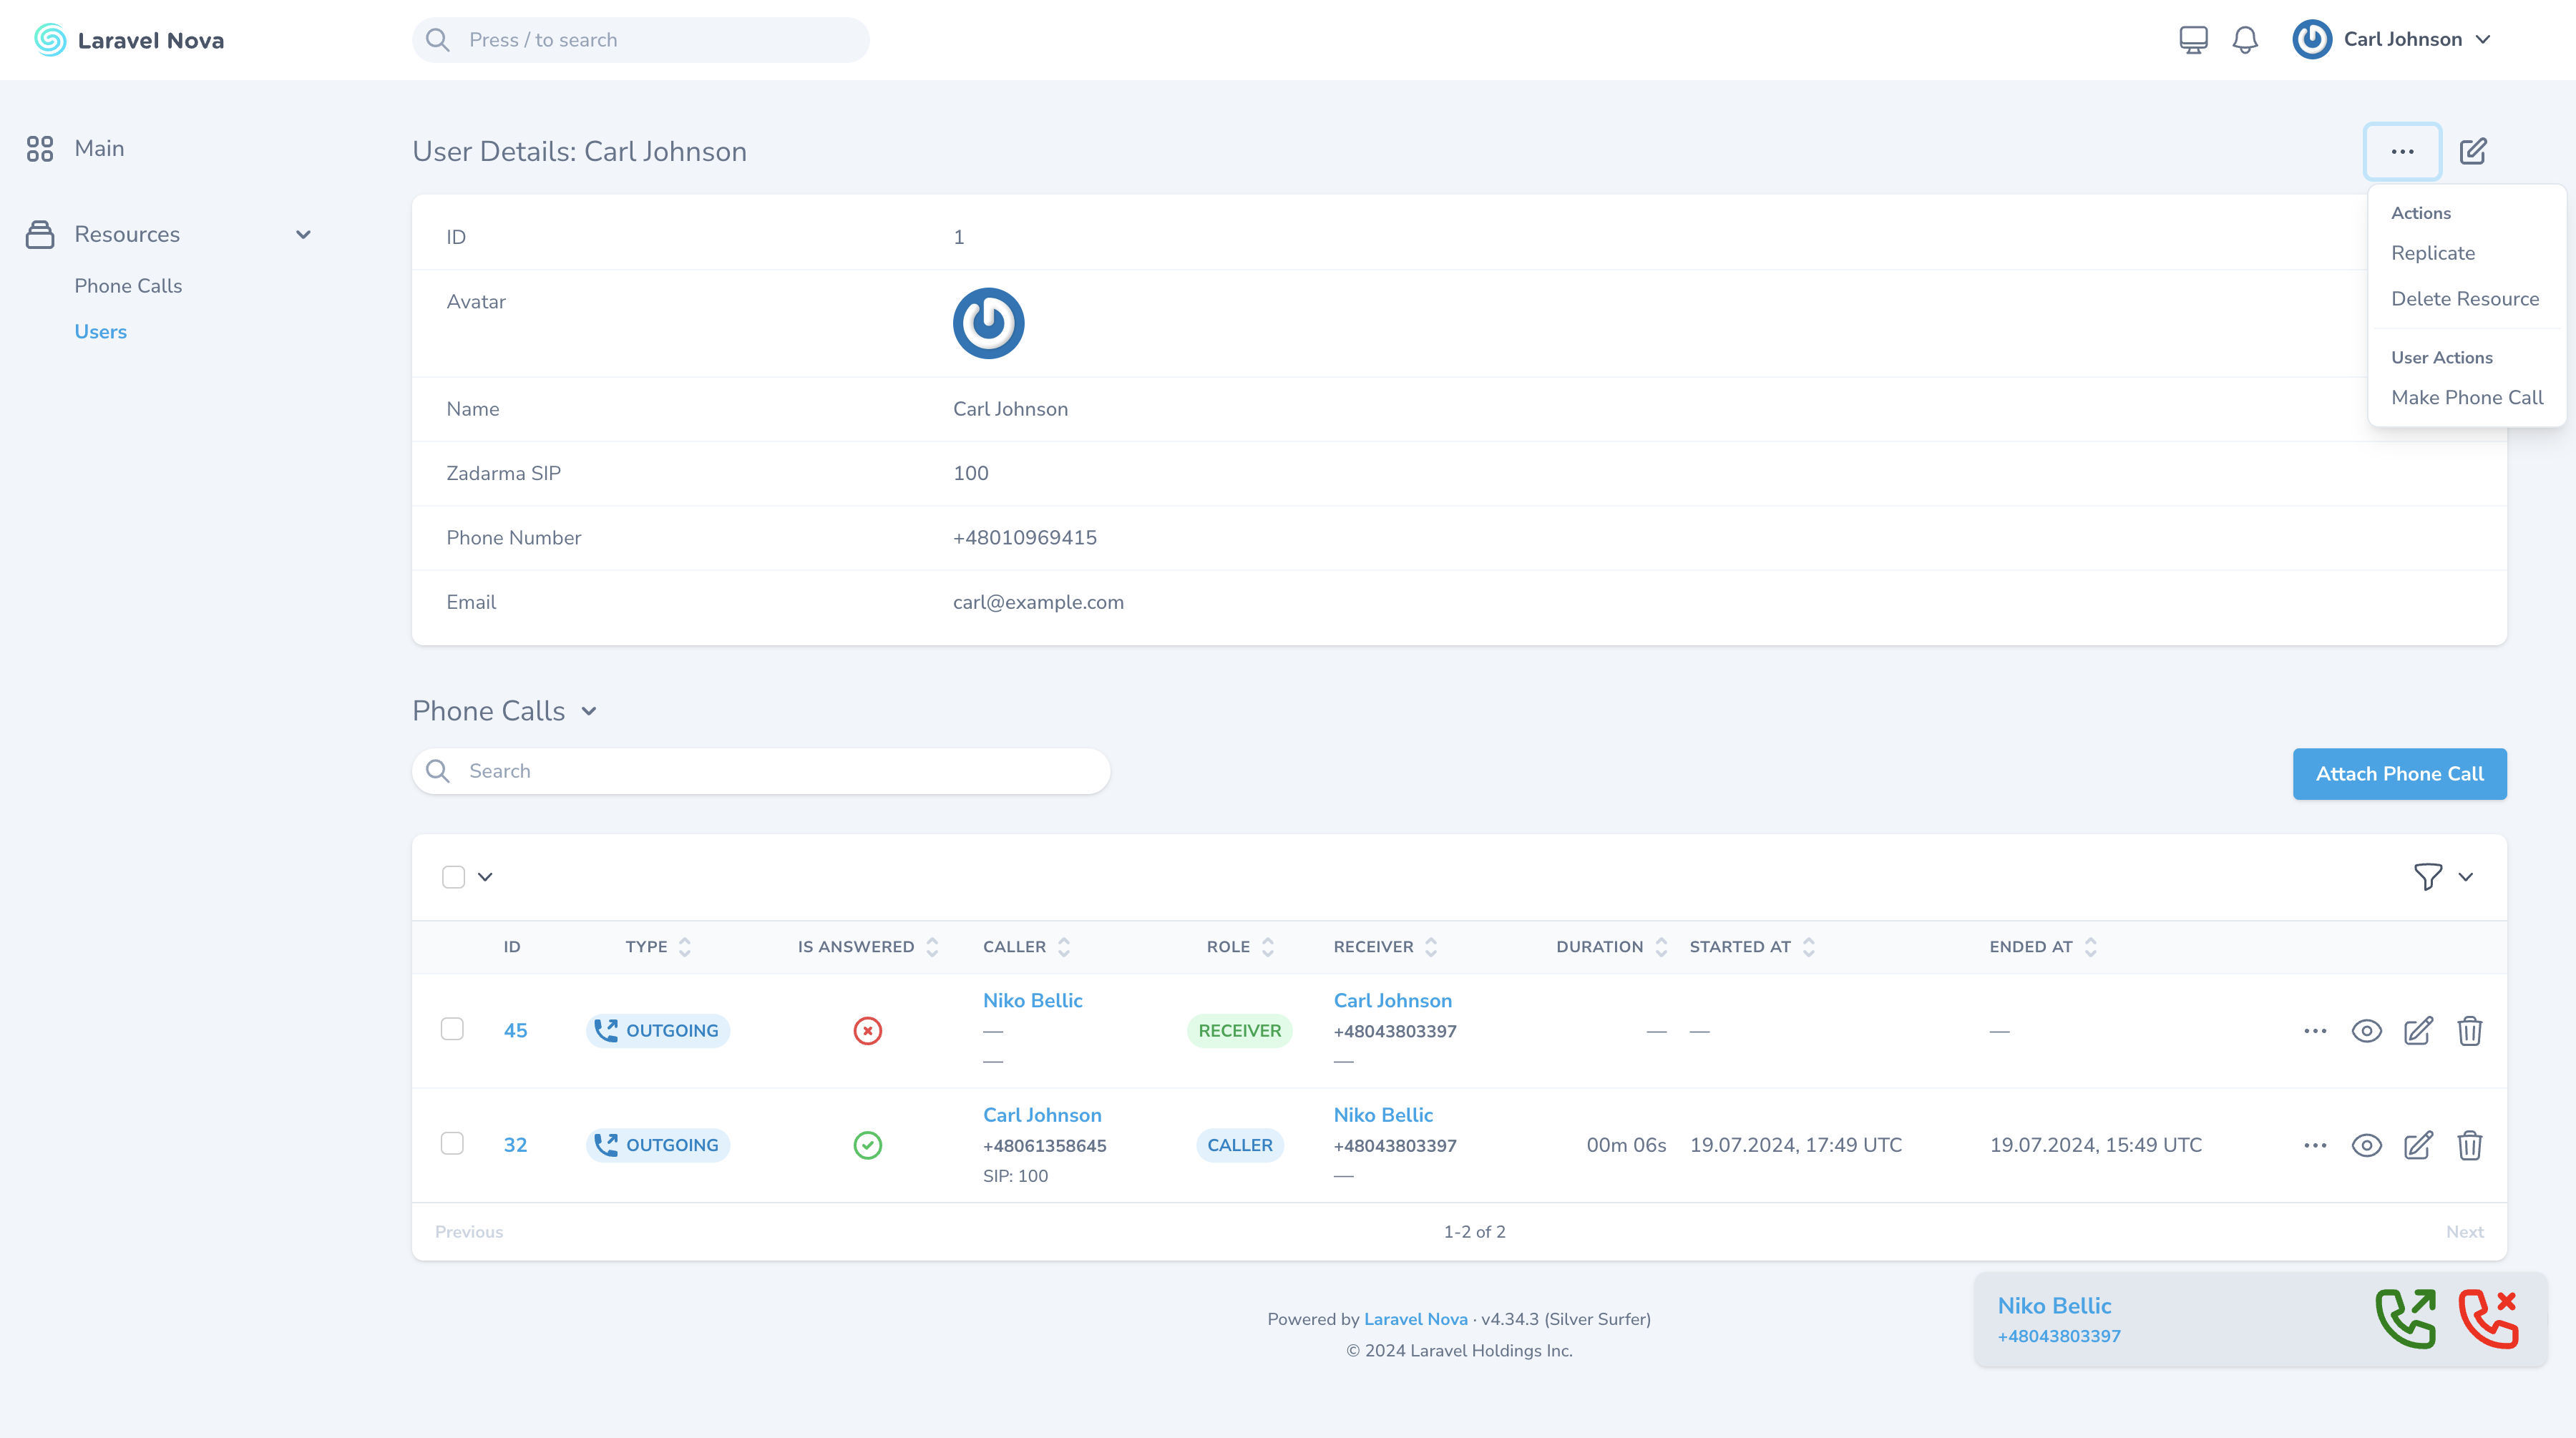Check the checkbox for phone call 45
This screenshot has height=1438, width=2576.
pyautogui.click(x=452, y=1029)
